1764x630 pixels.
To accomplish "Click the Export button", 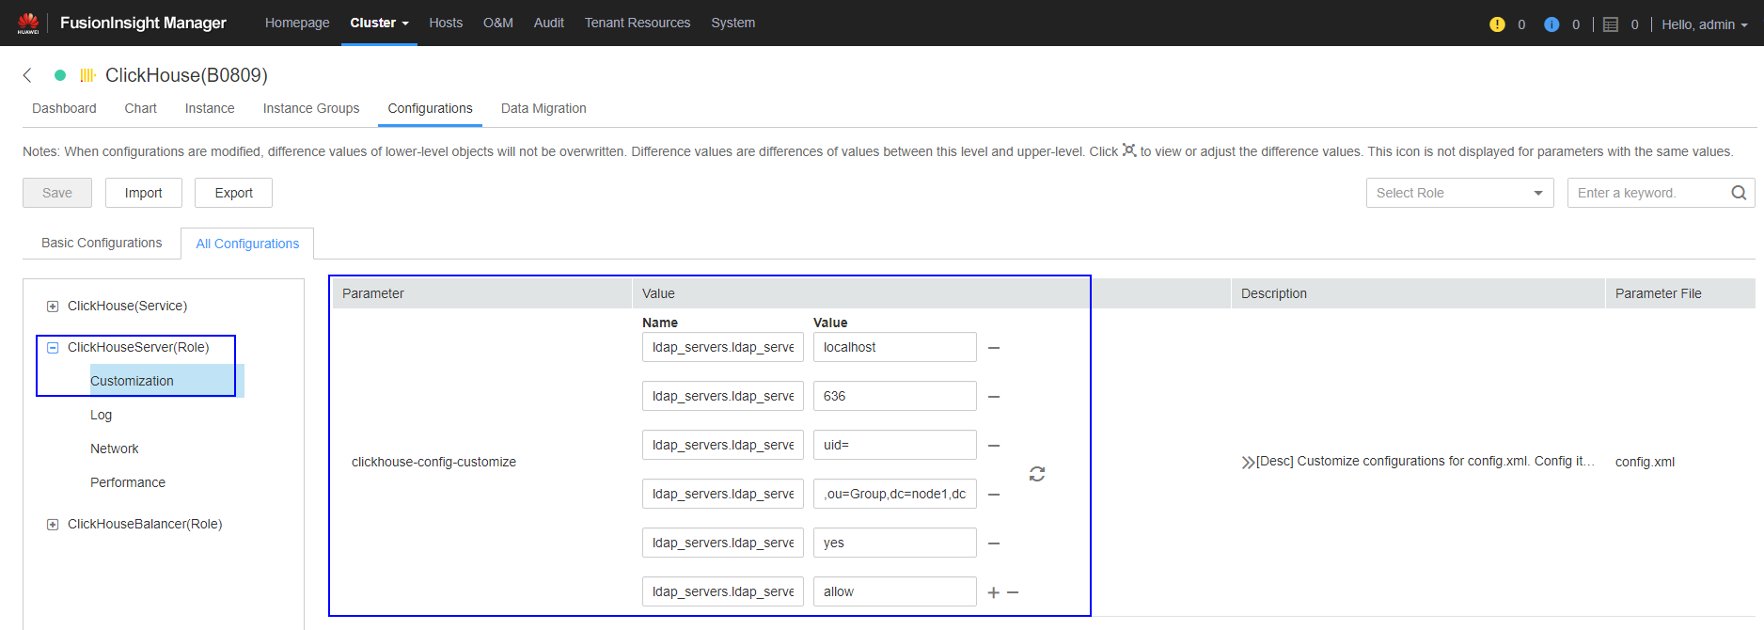I will [233, 193].
